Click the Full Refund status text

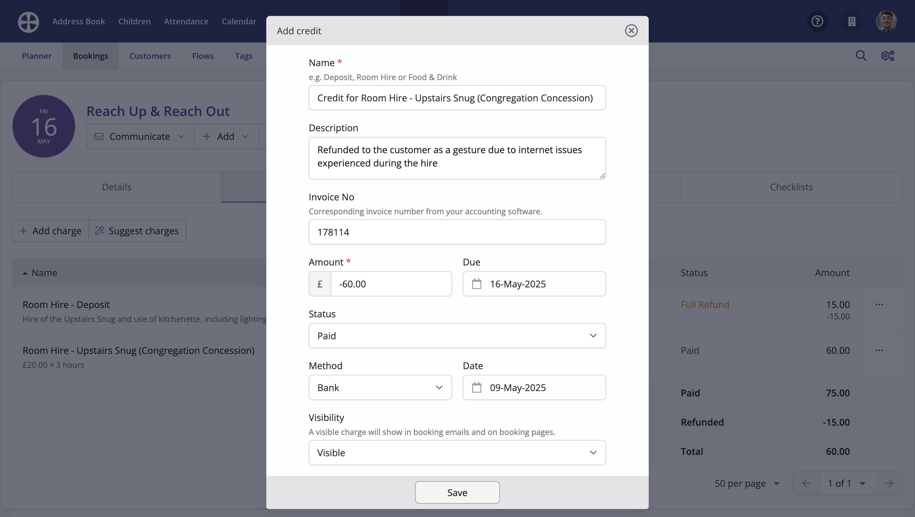[705, 304]
